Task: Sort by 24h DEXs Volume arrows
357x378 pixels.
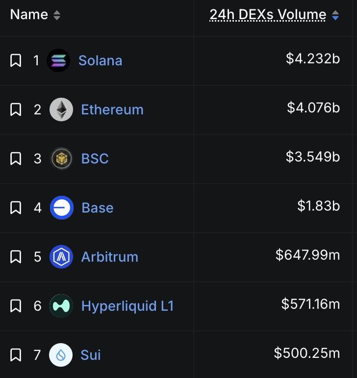Action: 335,15
